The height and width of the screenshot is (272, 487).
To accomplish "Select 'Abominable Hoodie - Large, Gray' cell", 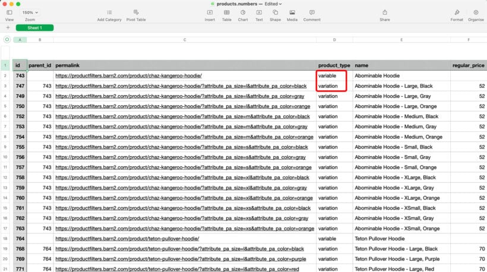I will [x=401, y=96].
